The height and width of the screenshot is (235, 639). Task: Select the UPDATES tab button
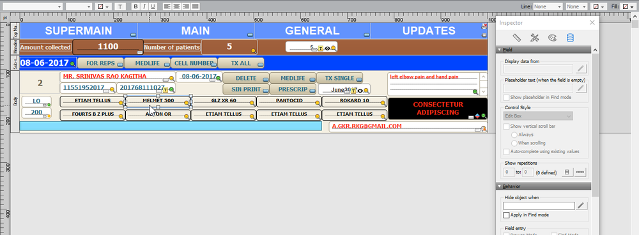pos(429,31)
